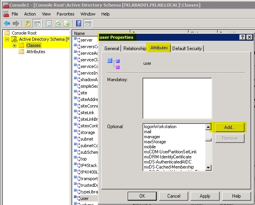The image size is (255, 205).
Task: Click the MMC icon beside File menu
Action: point(6,14)
